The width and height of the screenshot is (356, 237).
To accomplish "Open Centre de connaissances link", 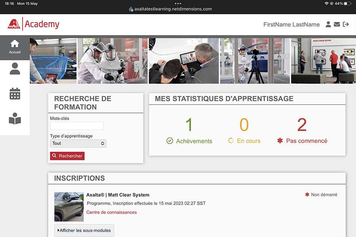I will point(112,212).
